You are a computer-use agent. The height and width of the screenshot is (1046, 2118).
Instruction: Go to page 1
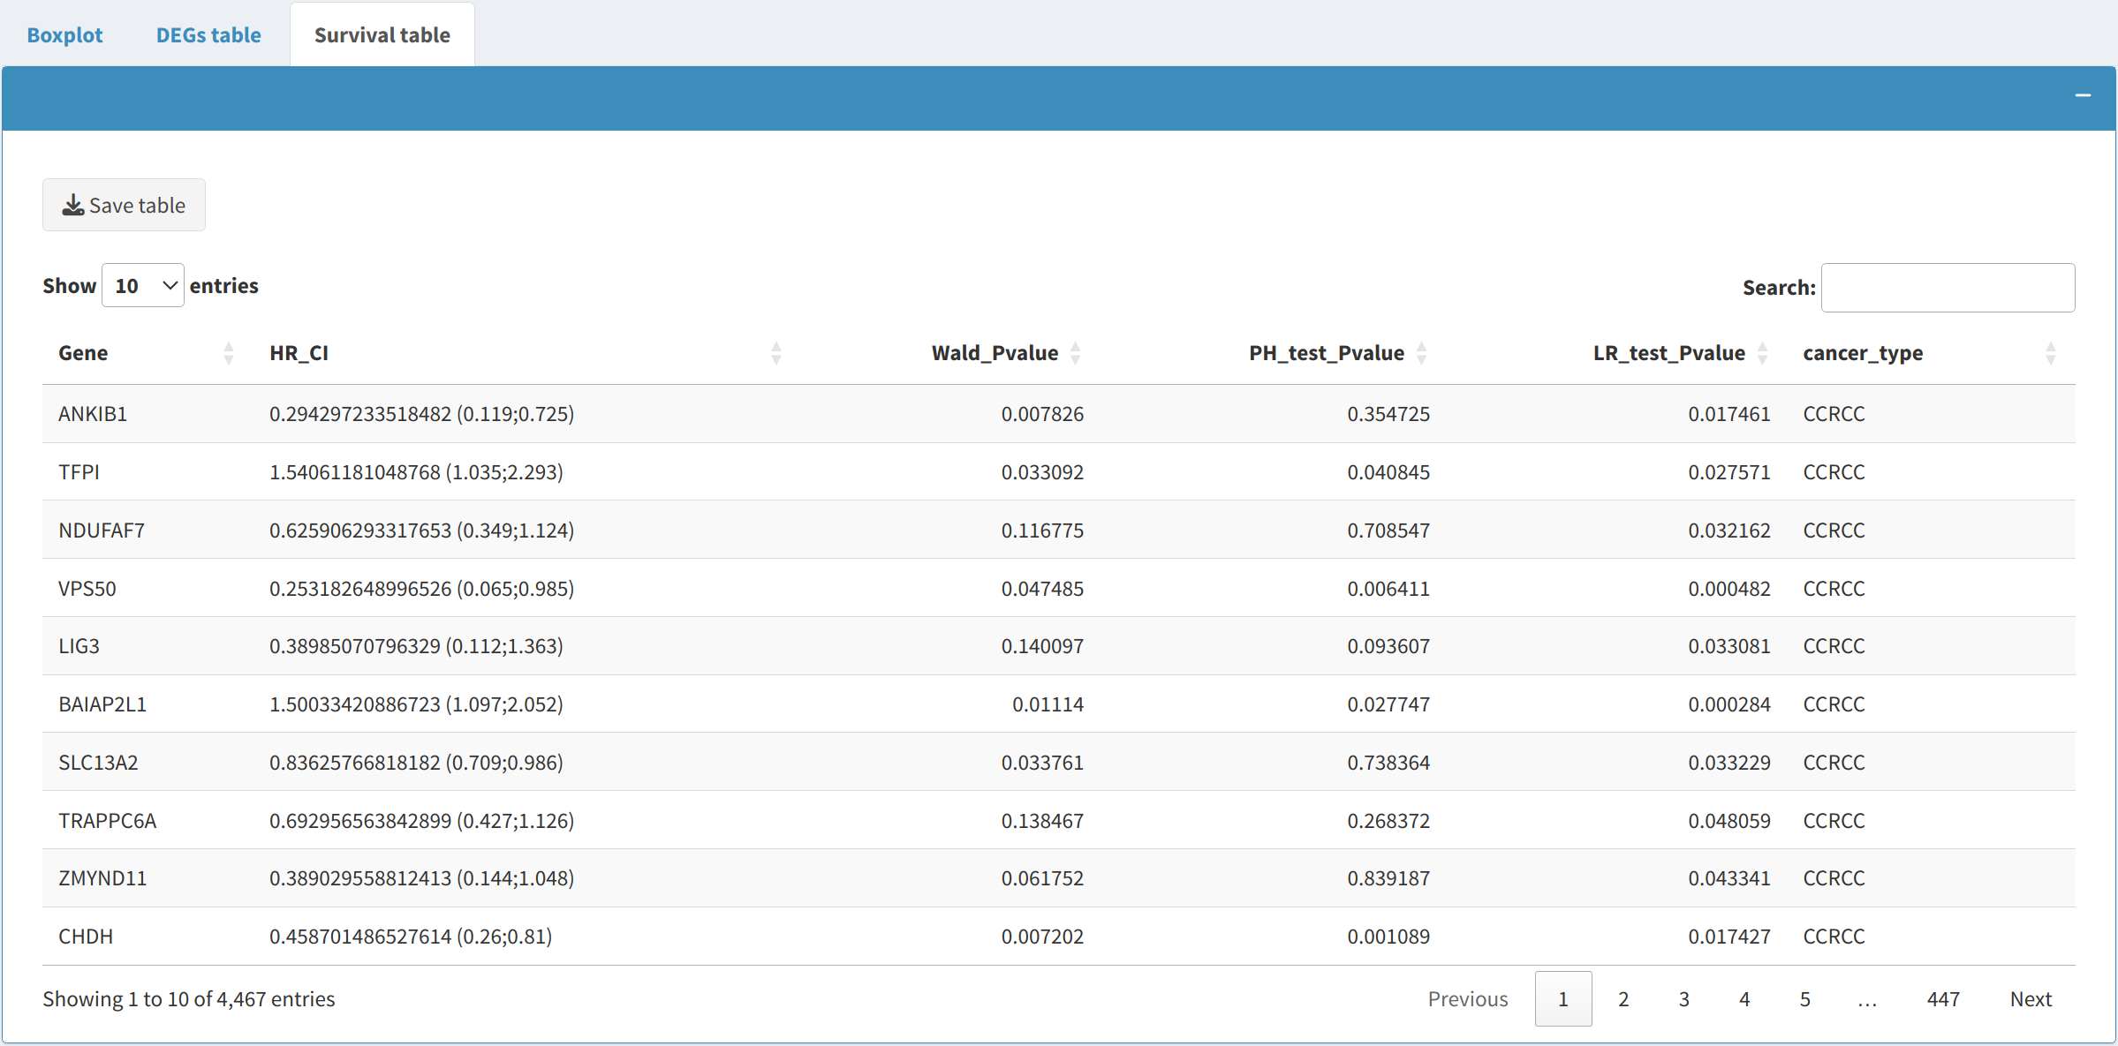1563,998
